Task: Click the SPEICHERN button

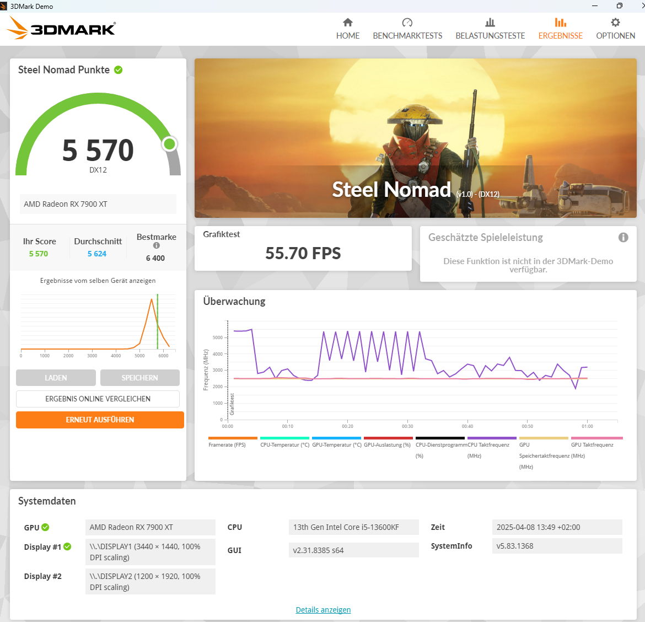Action: (140, 378)
